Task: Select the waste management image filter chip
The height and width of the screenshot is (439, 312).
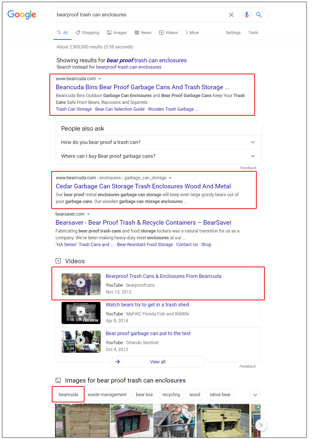Action: click(107, 394)
